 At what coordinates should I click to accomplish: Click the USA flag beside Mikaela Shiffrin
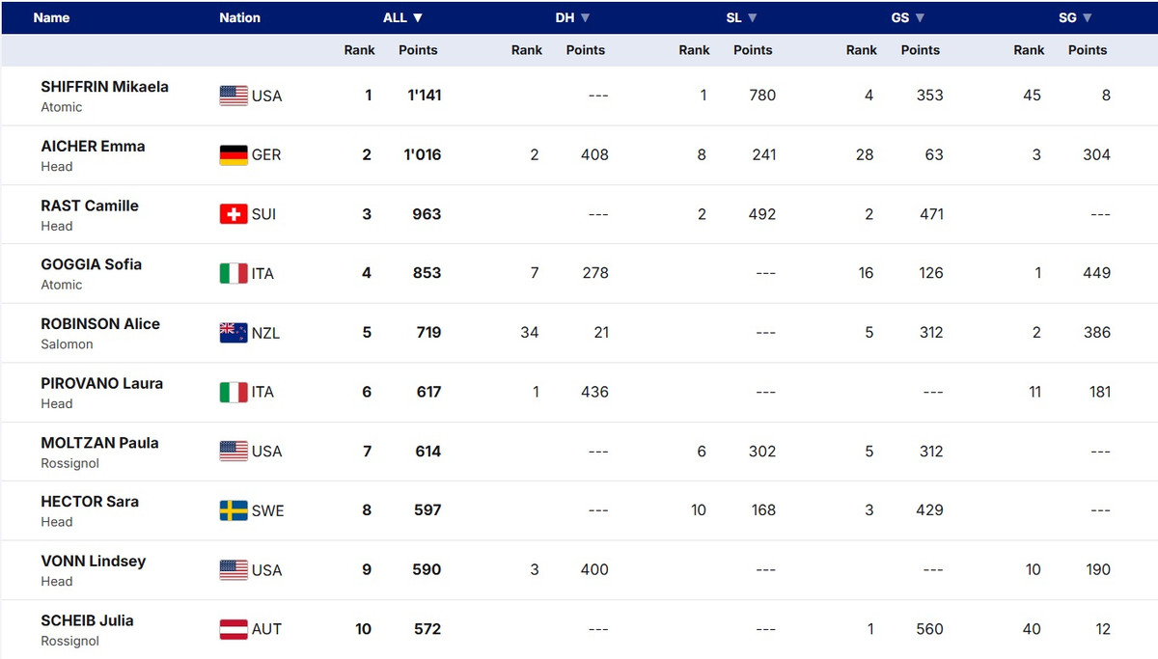click(234, 96)
